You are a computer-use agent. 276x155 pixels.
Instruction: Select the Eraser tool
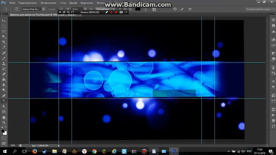[x=4, y=74]
